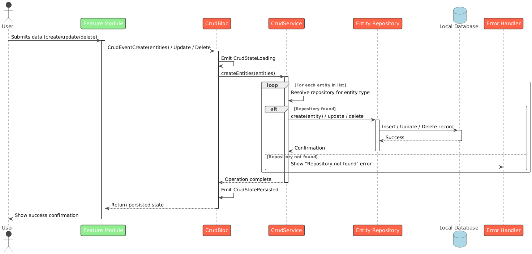Image resolution: width=532 pixels, height=254 pixels.
Task: Click the "[Repository not found]" condition label
Action: (292, 157)
